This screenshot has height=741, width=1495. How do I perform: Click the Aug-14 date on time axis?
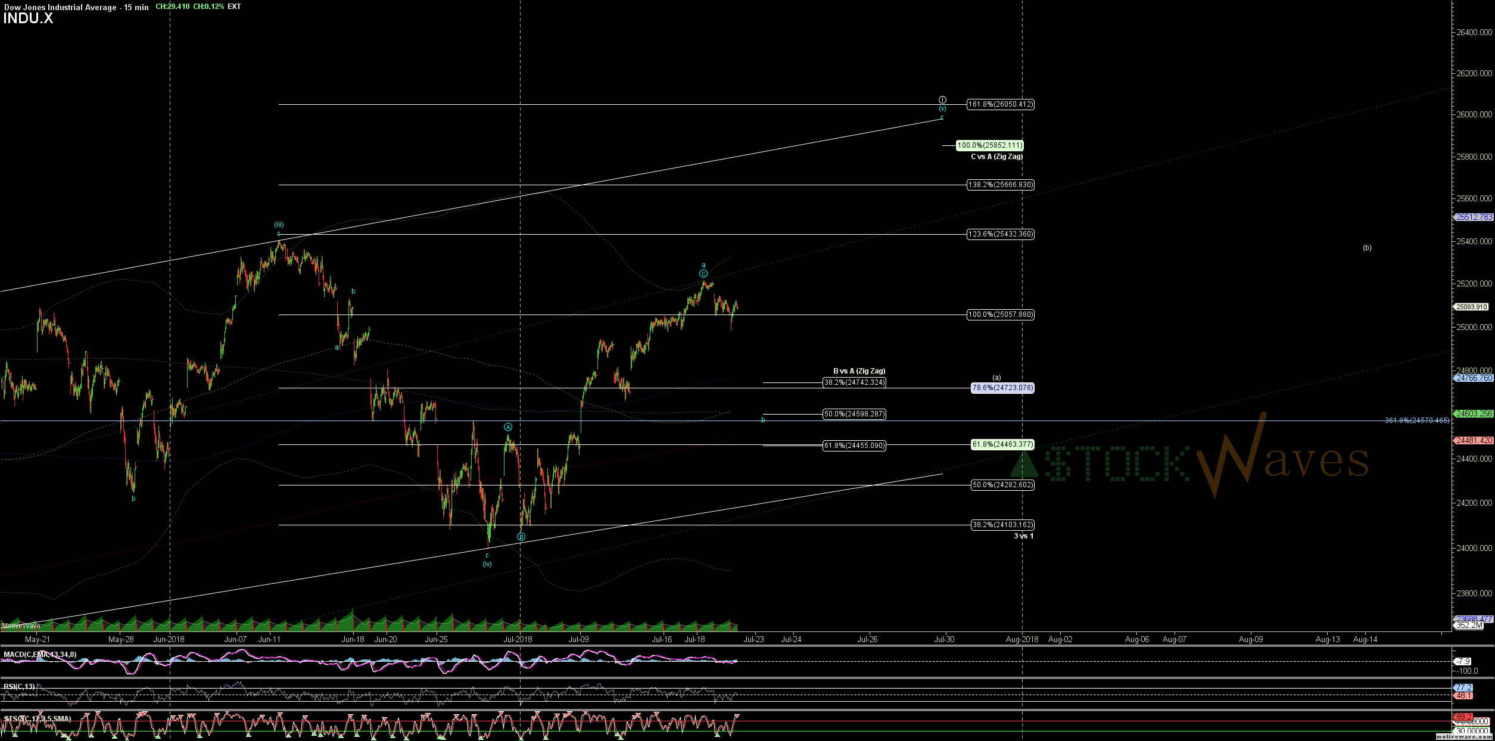(1365, 639)
